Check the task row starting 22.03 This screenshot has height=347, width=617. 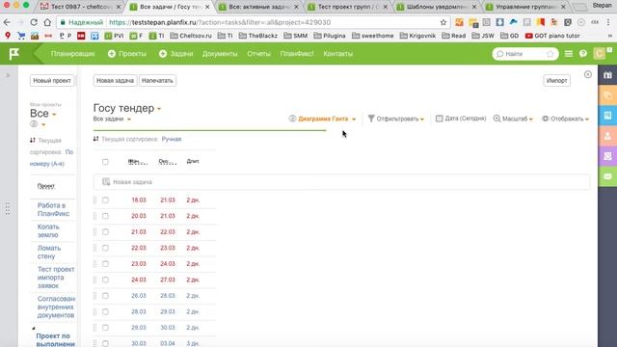pos(105,248)
